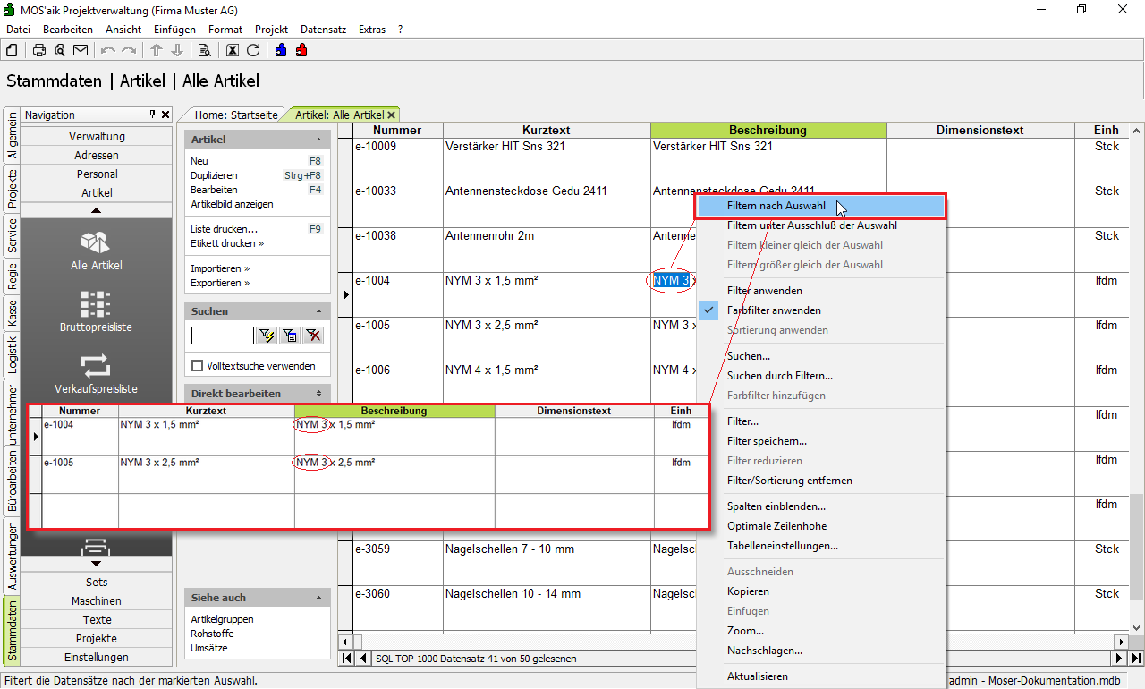1145x689 pixels.
Task: Open the Extras menu
Action: (x=372, y=30)
